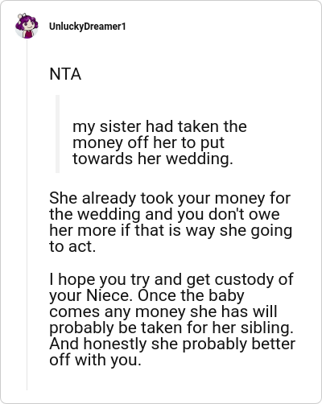Viewport: 322px width, 404px height.
Task: Click the short line 'to act.'
Action: click(x=72, y=246)
